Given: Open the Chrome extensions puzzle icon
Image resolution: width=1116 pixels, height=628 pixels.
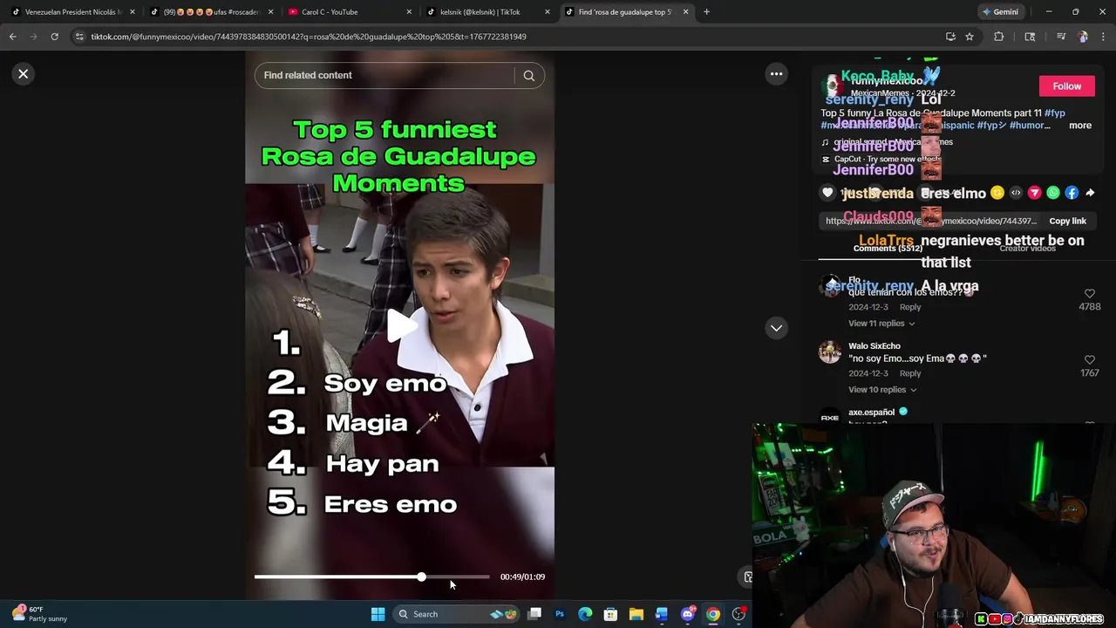Looking at the screenshot, I should [999, 37].
